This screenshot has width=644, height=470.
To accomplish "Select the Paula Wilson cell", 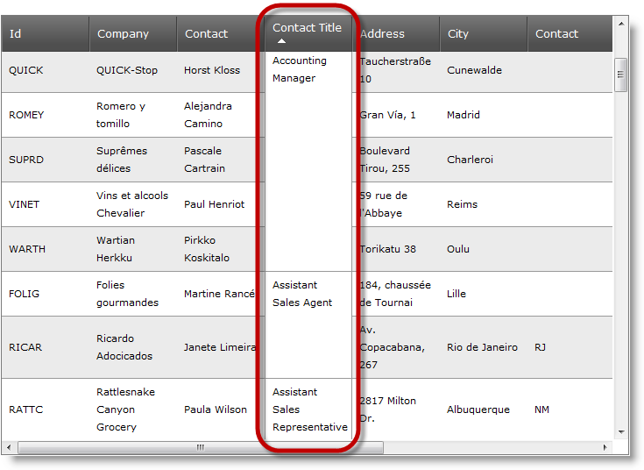I will (x=221, y=409).
